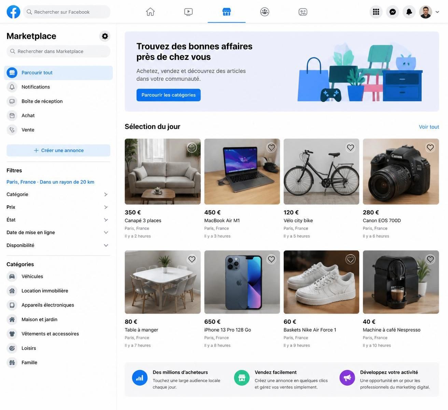Browse Vêtements et accessoires category
Screen dimensions: 448x410
coord(58,334)
